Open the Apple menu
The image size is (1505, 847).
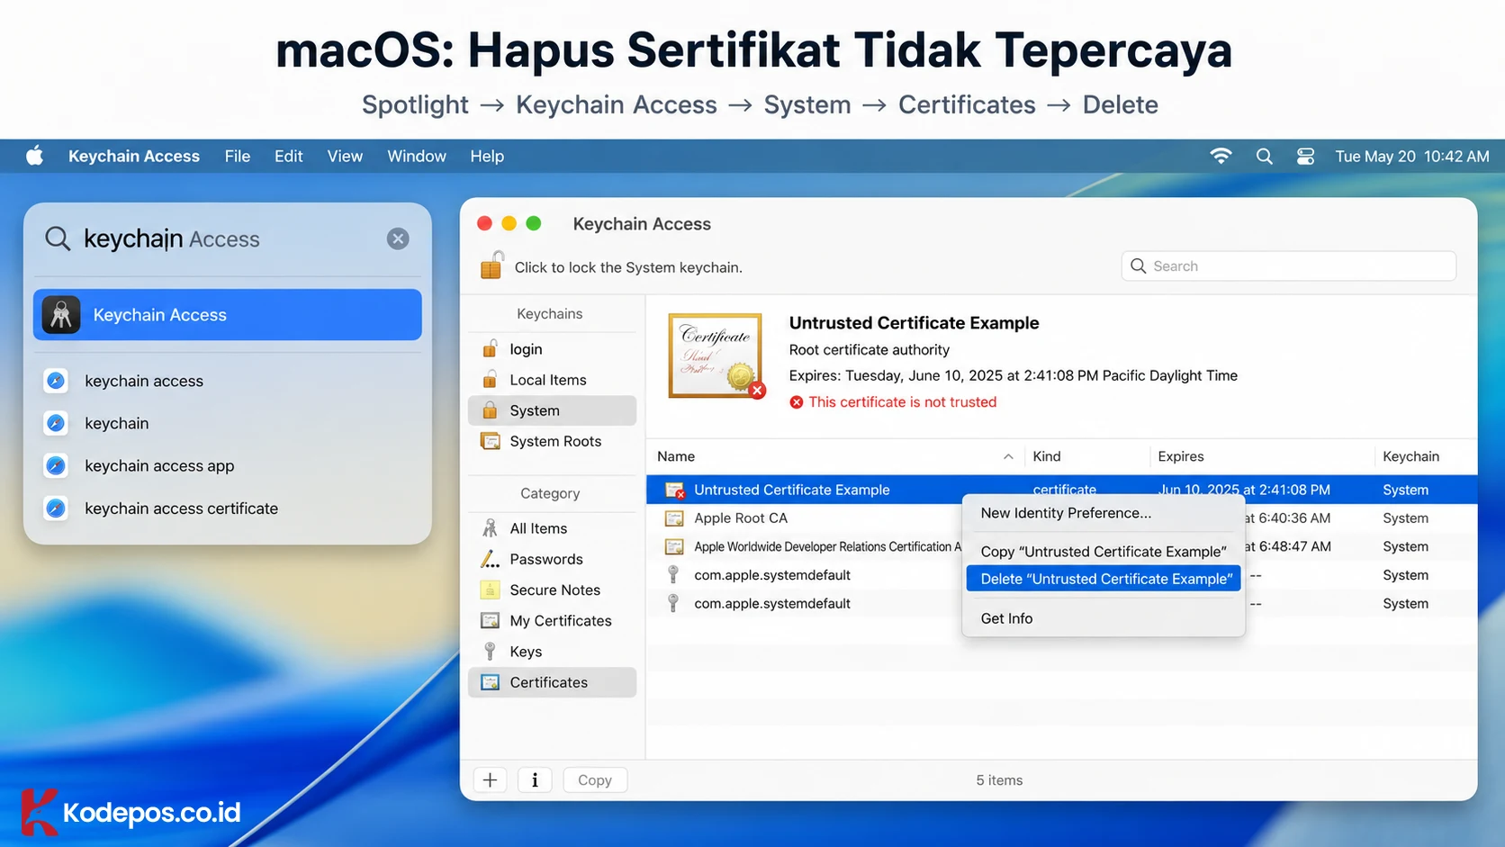coord(34,156)
